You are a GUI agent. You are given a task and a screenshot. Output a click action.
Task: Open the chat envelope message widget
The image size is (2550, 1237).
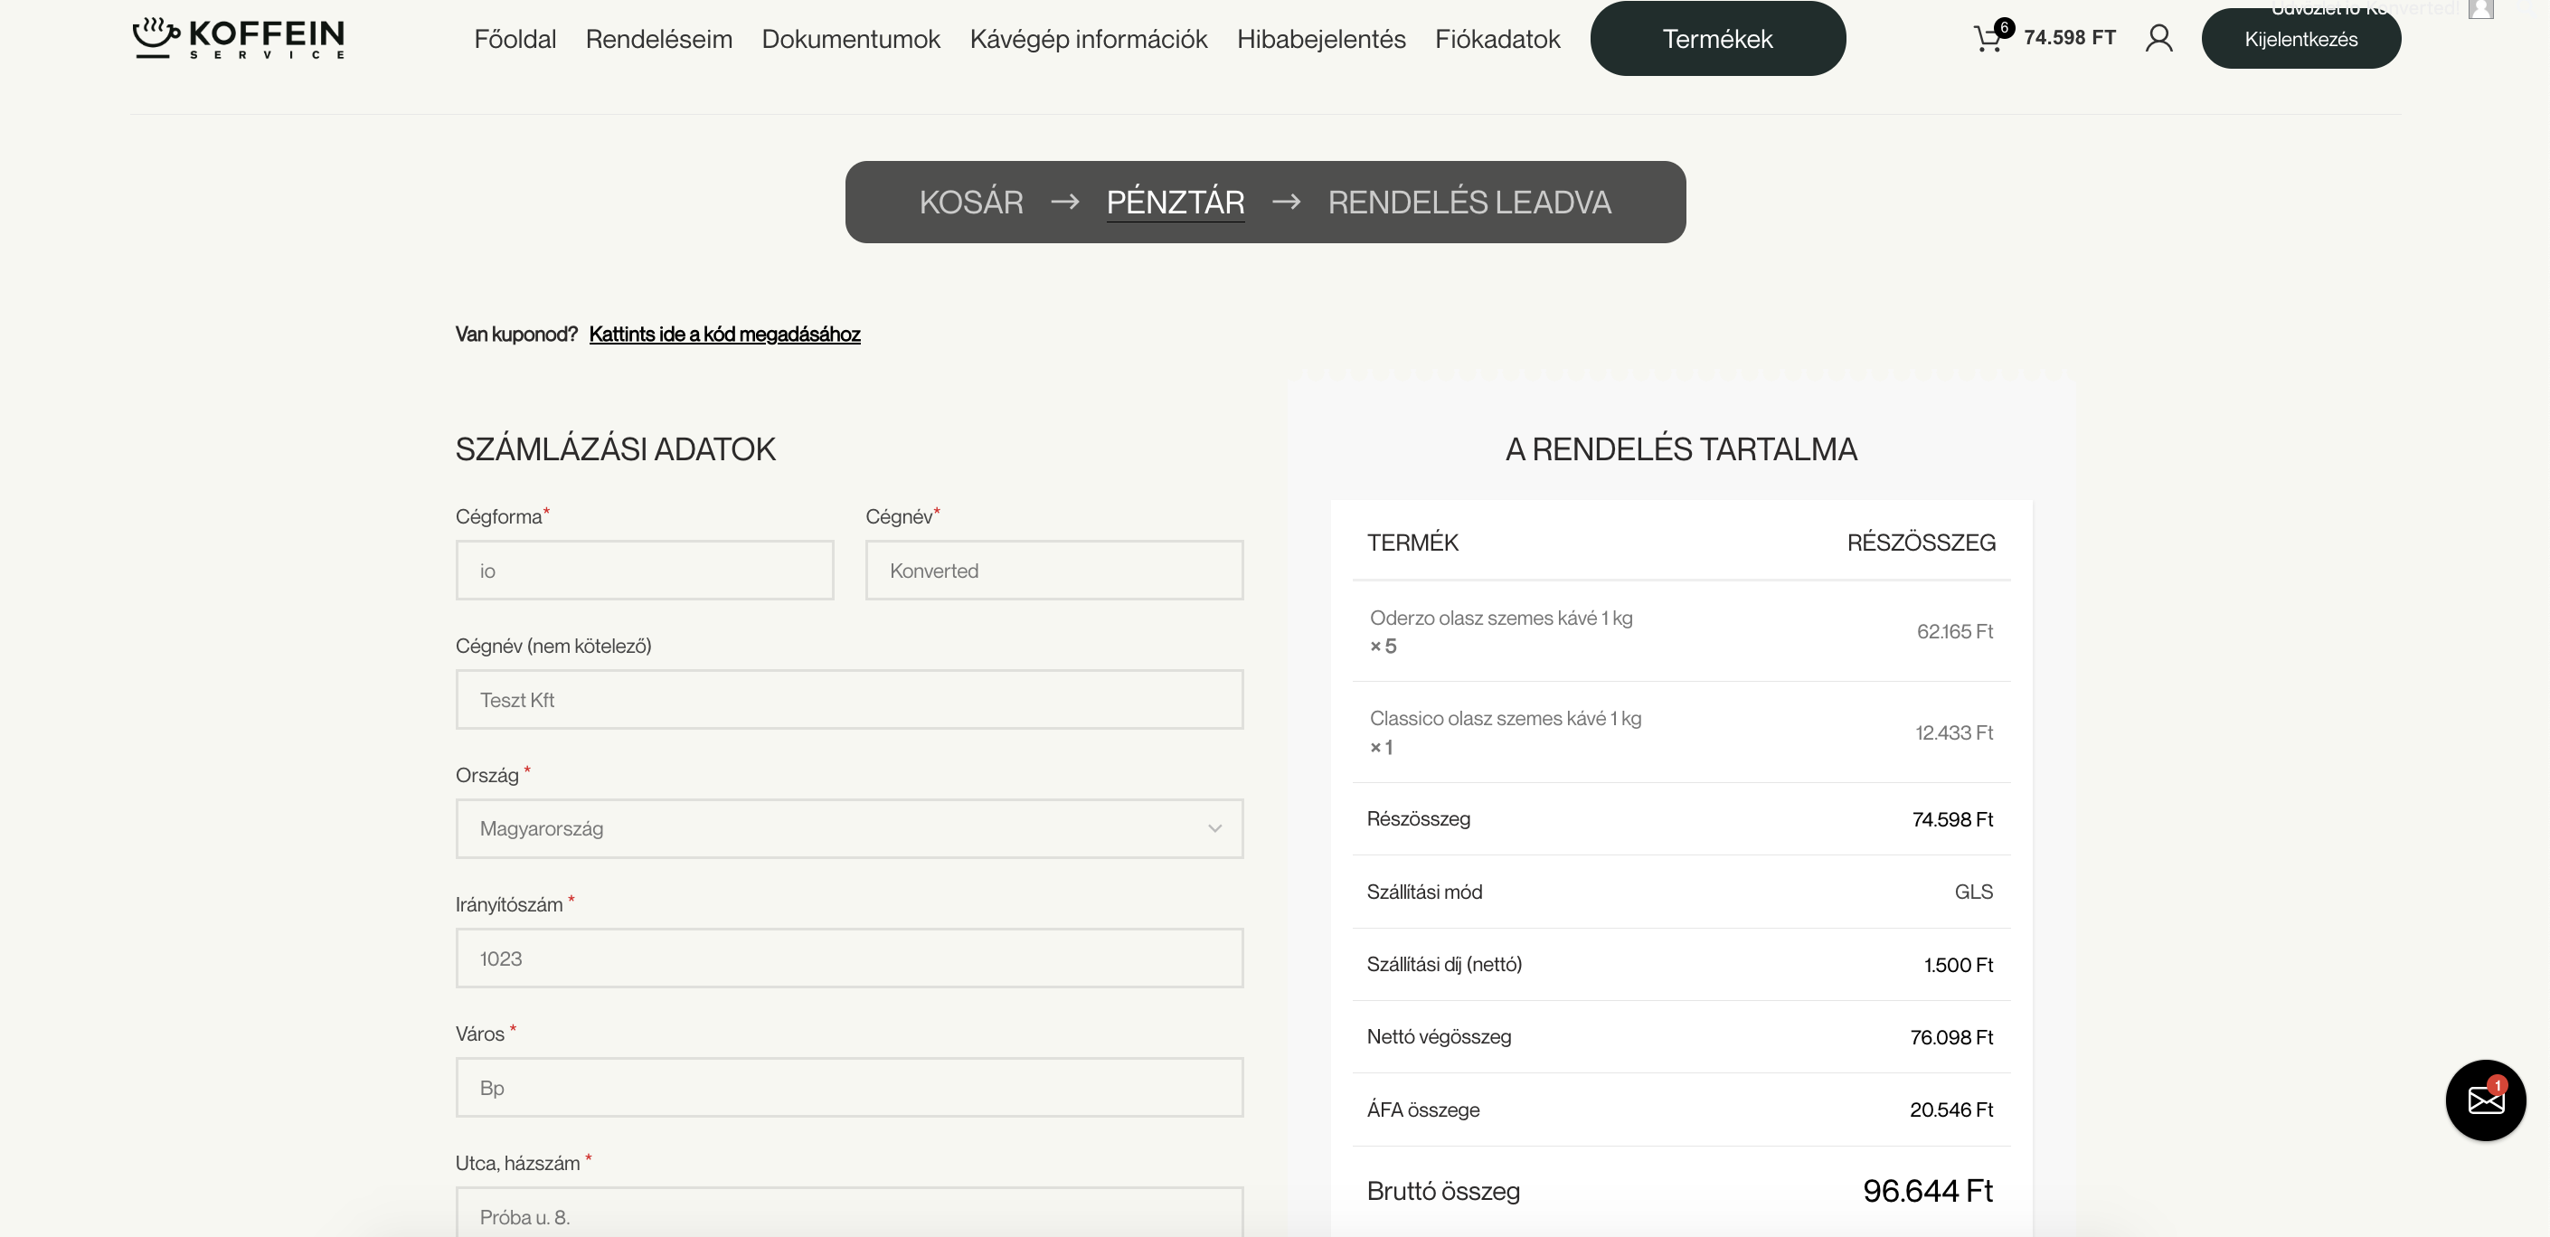tap(2485, 1100)
